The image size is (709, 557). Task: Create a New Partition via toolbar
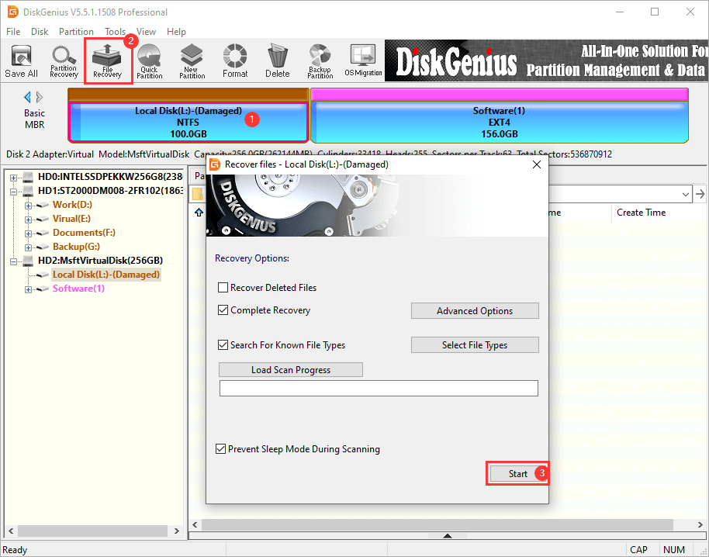coord(192,61)
